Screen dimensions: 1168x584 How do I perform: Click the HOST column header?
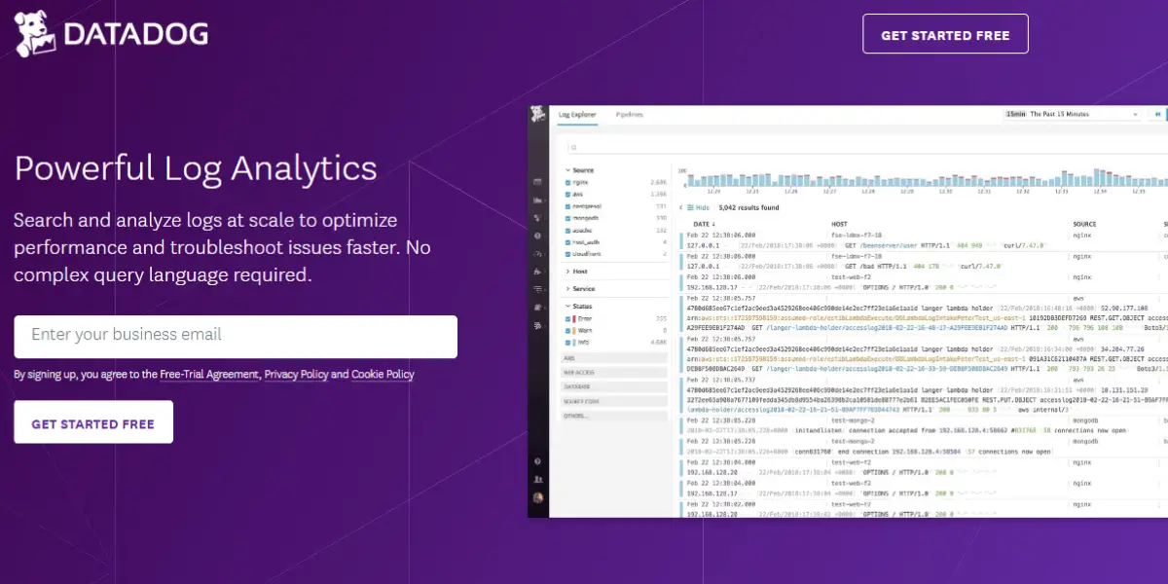[839, 224]
